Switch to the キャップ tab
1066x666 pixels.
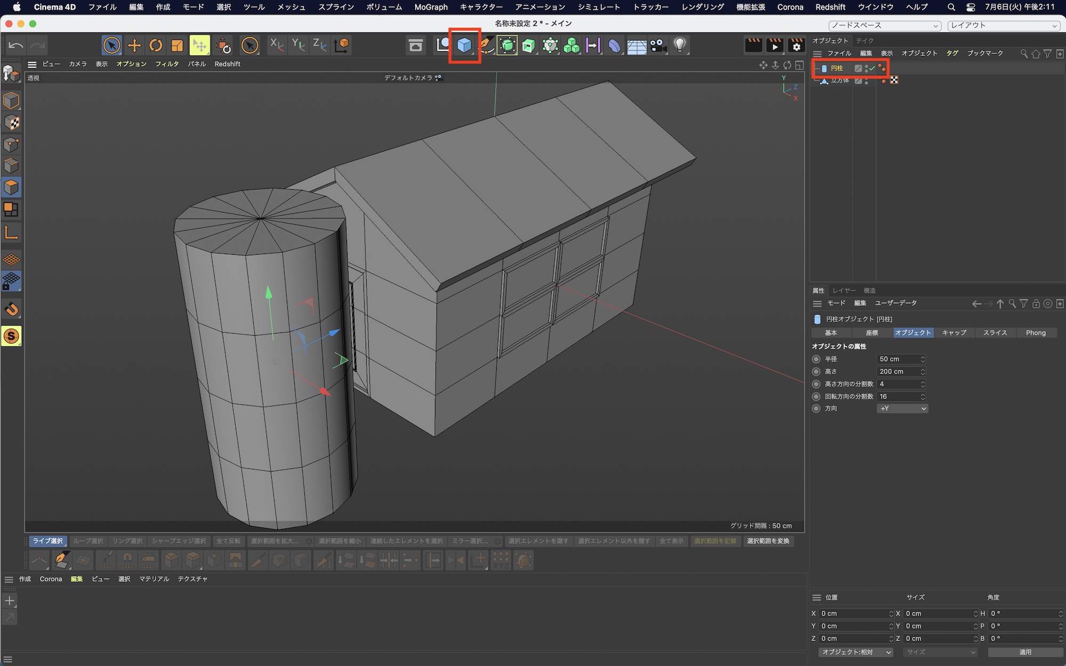tap(954, 332)
